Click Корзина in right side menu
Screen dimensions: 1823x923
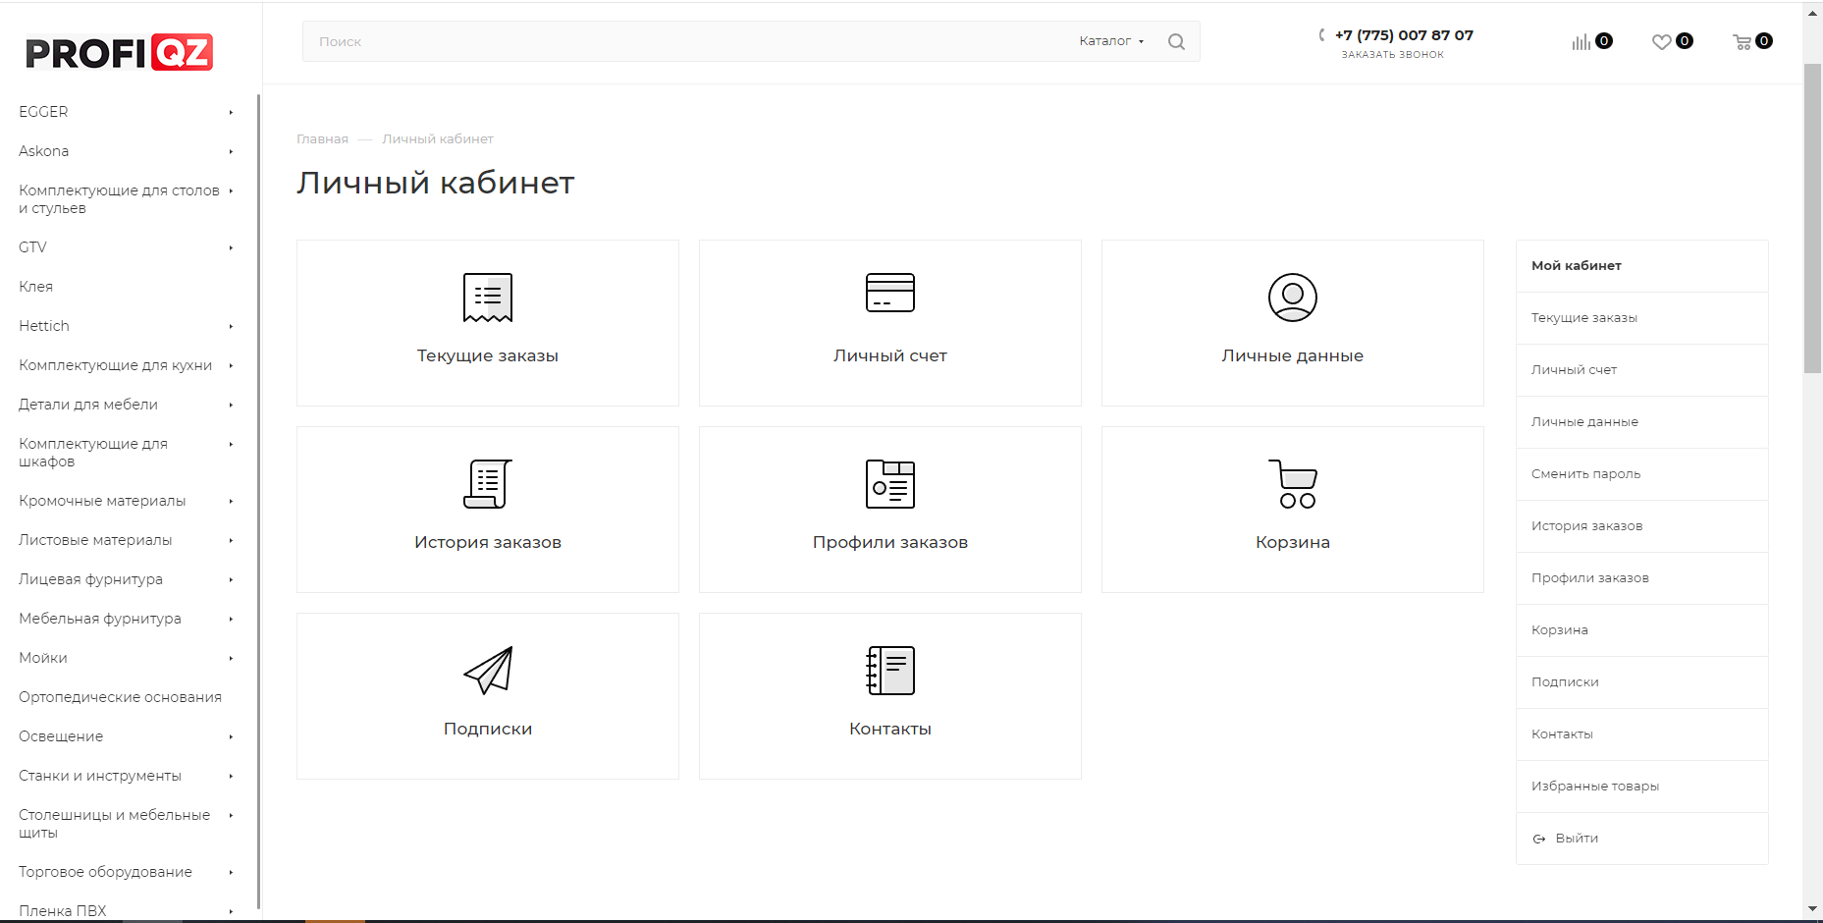pos(1641,630)
